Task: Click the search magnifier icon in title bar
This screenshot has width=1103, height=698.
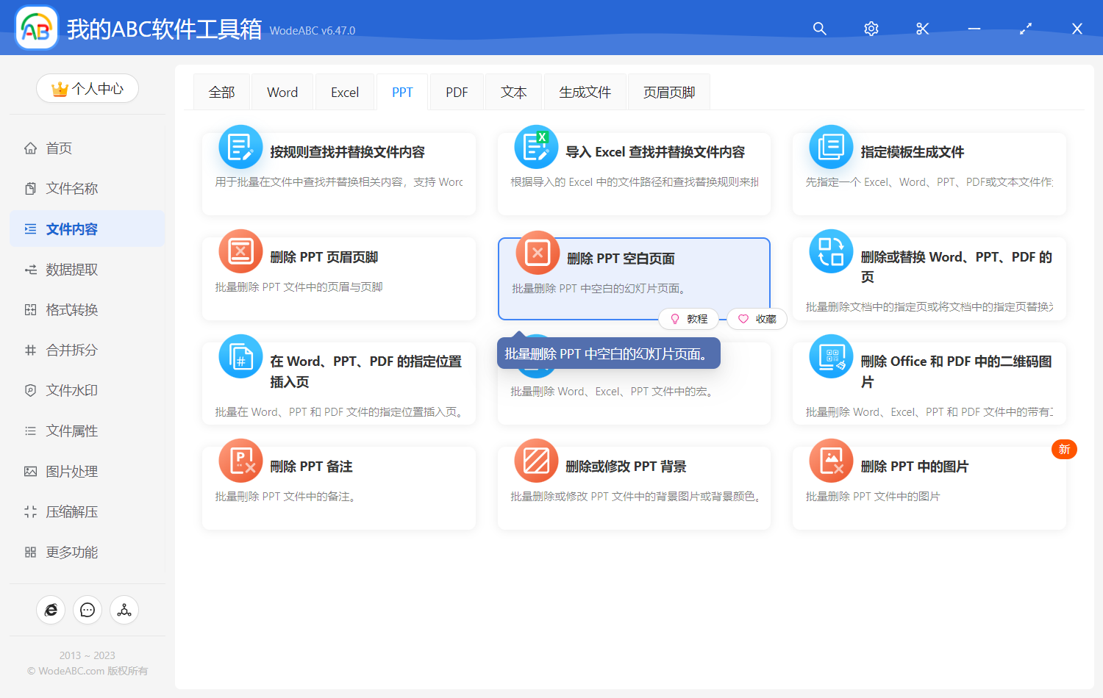Action: tap(819, 29)
